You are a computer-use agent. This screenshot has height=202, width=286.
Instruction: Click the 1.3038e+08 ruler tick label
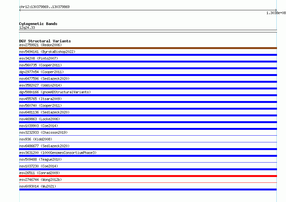pos(276,13)
